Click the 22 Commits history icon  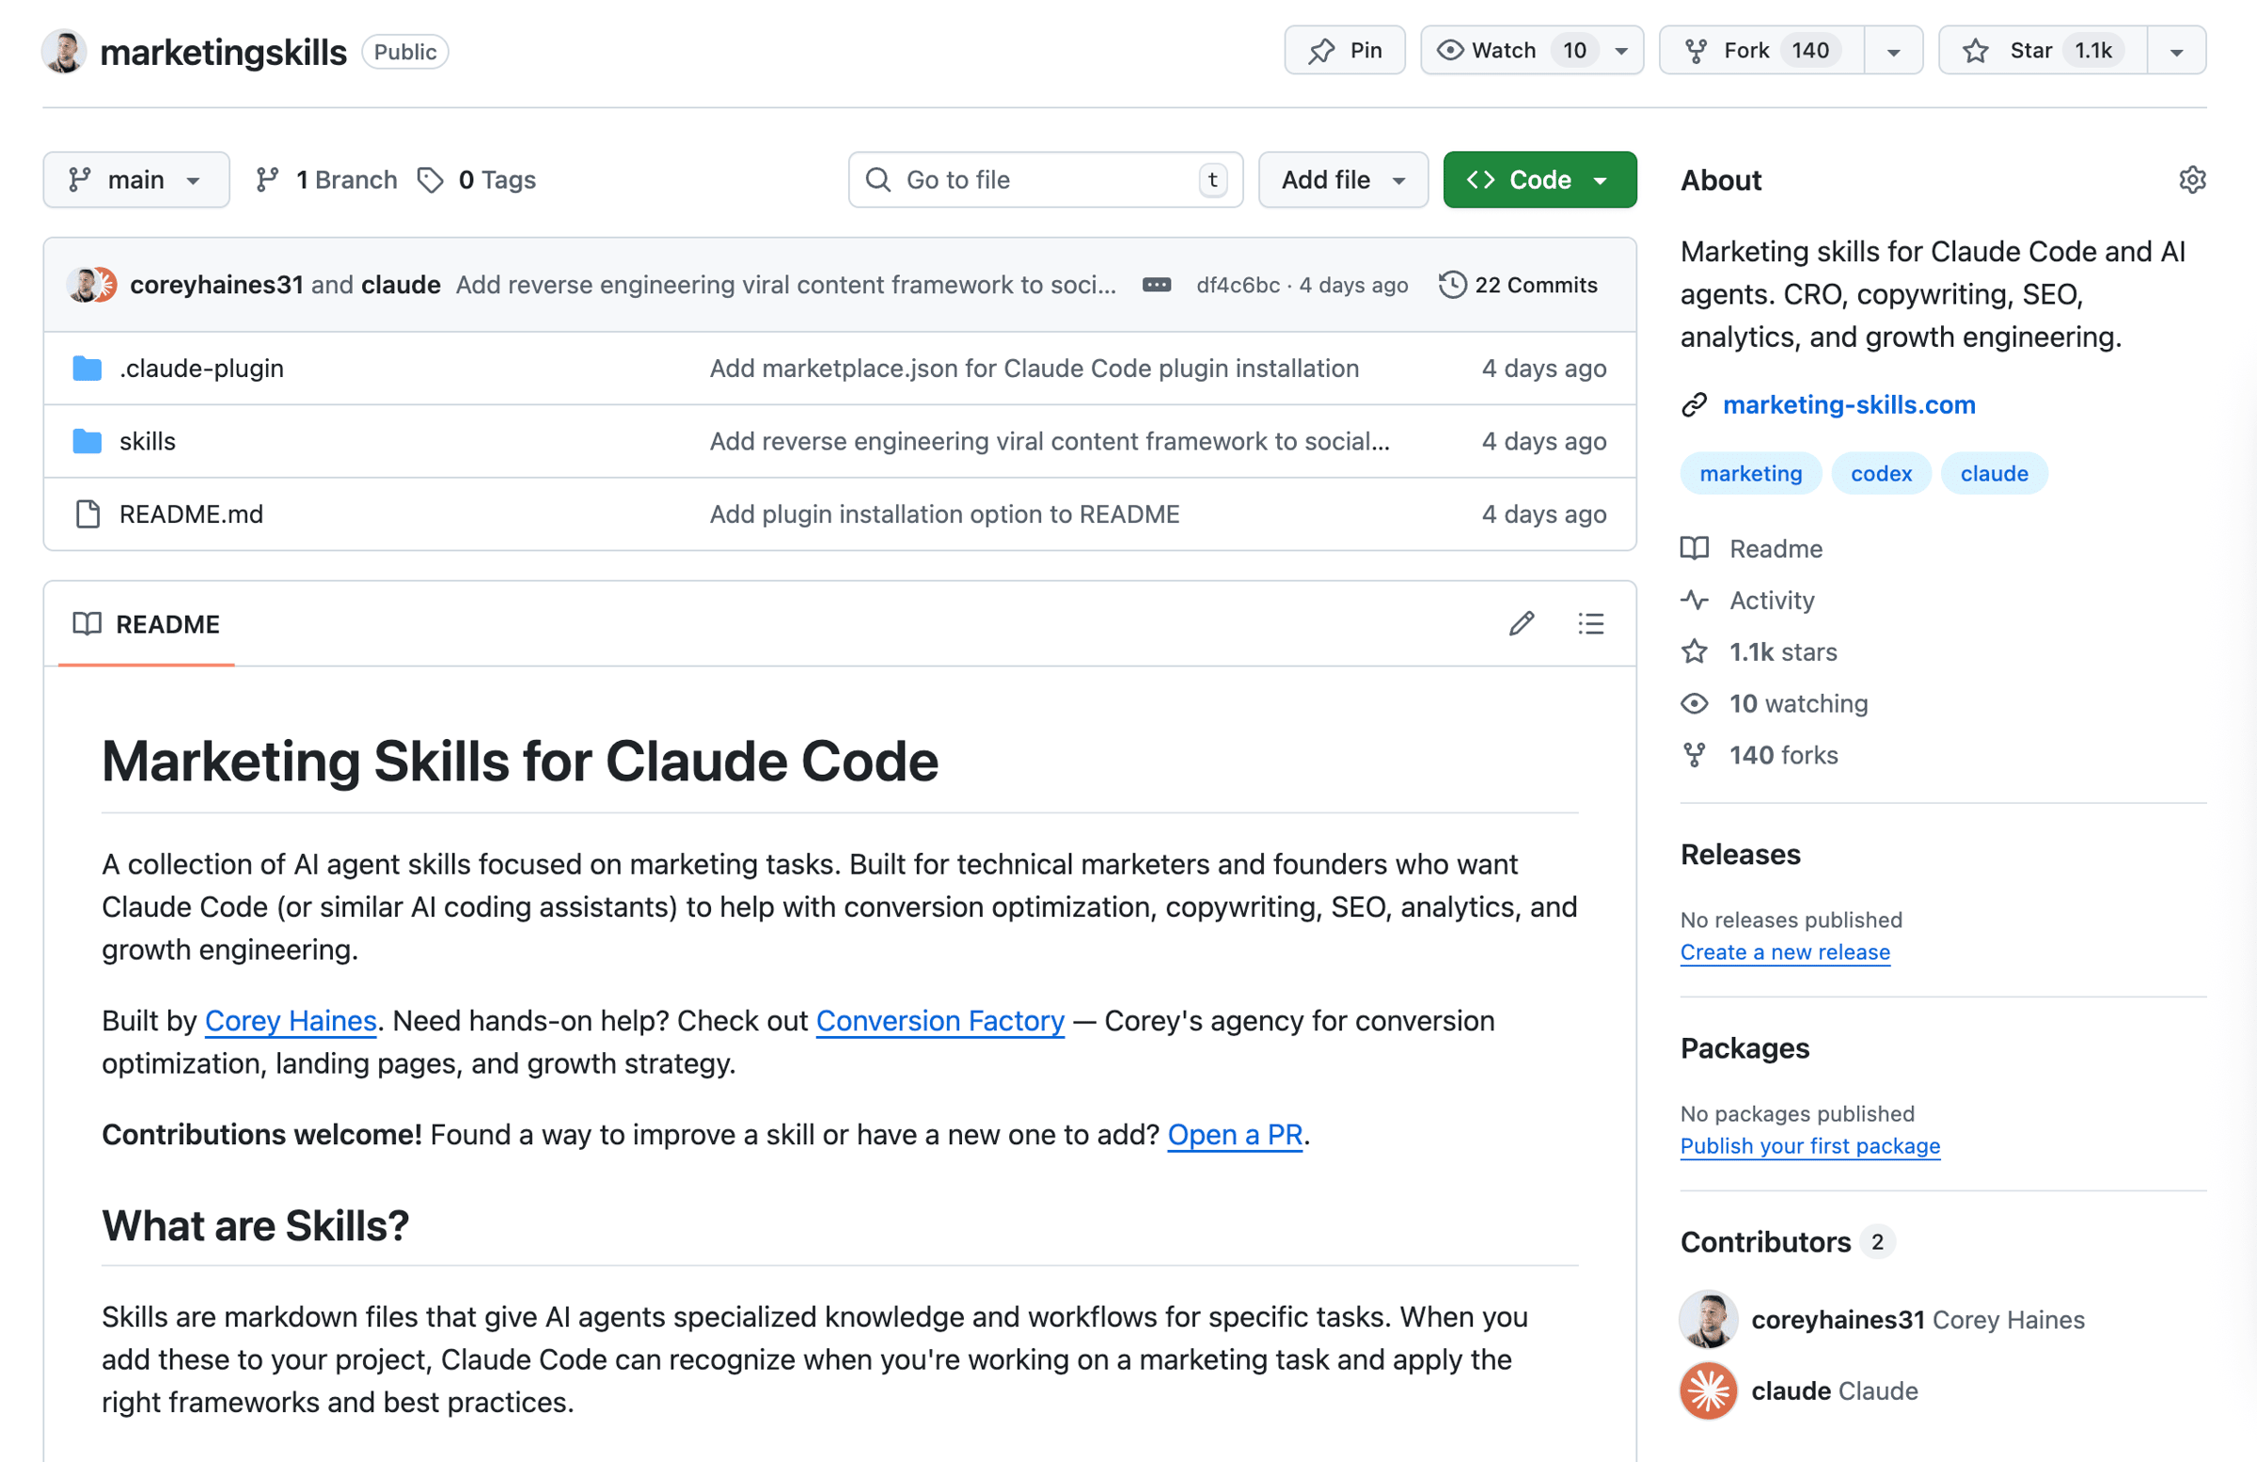[1452, 286]
